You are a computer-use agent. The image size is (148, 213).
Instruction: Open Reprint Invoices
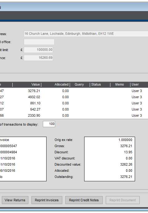tap(47, 200)
